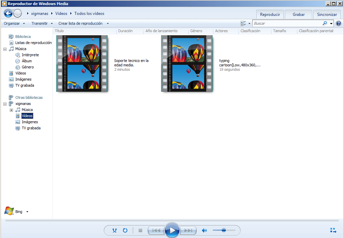The image size is (344, 238).
Task: Switch to the Reproducir tab
Action: click(270, 15)
